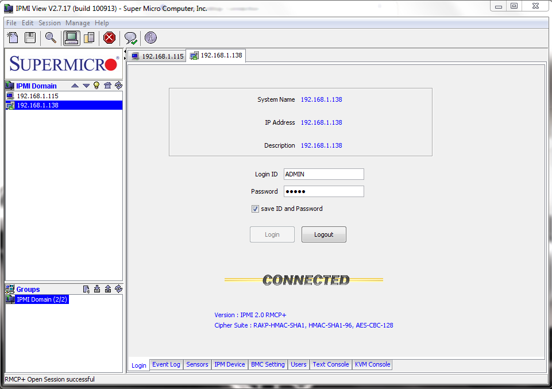Expand the left panel with the right arrow
This screenshot has width=552, height=389.
point(125,58)
